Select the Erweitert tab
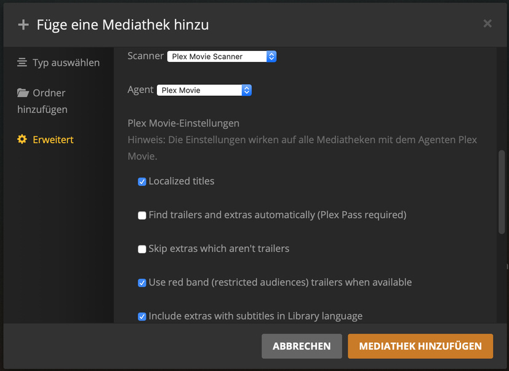509x371 pixels. tap(53, 139)
